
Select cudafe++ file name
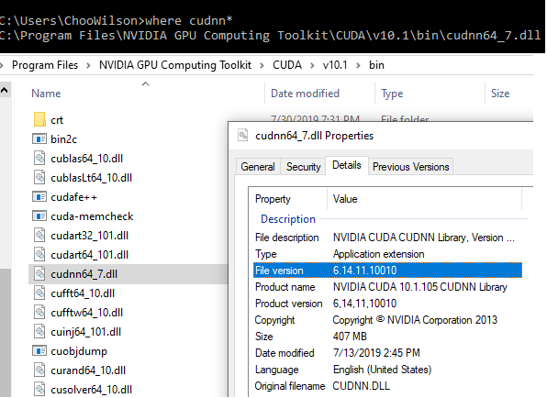click(73, 197)
